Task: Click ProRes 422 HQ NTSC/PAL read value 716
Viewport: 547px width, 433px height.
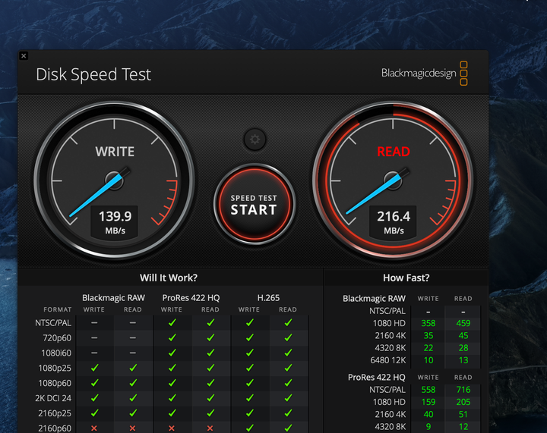Action: (x=463, y=390)
